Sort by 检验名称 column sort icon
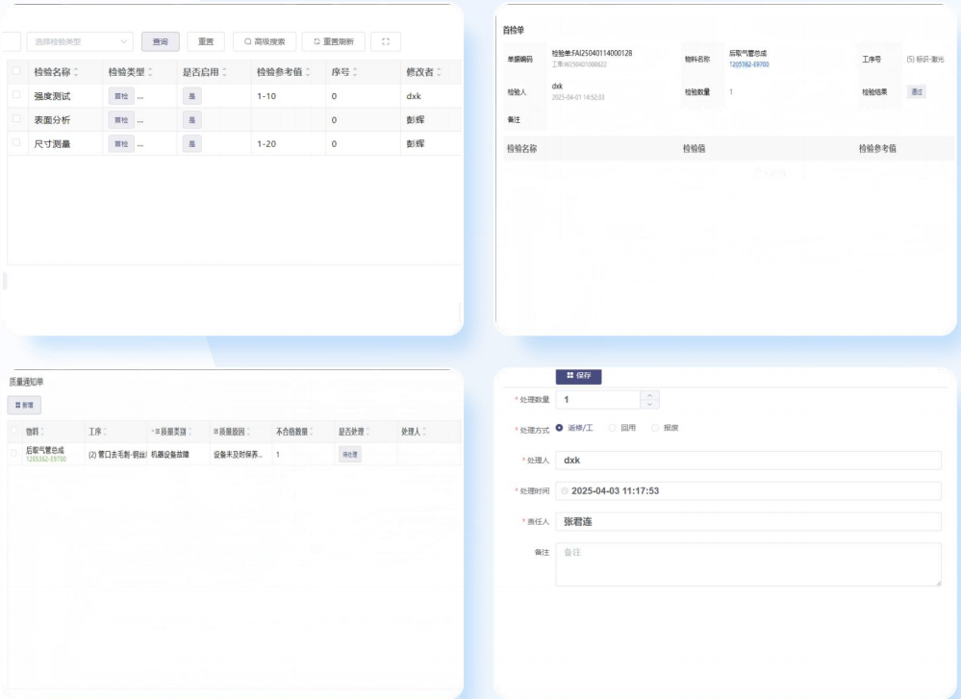961x699 pixels. (76, 73)
